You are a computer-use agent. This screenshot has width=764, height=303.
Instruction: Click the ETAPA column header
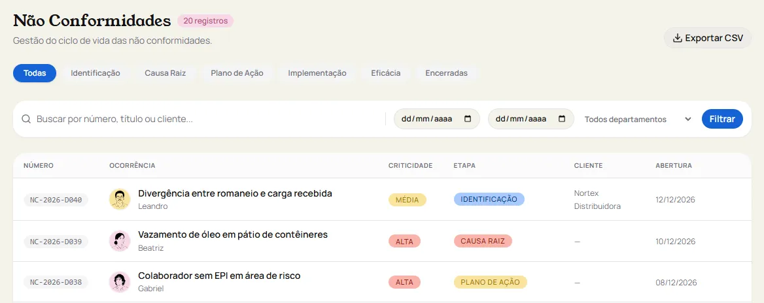tap(464, 166)
